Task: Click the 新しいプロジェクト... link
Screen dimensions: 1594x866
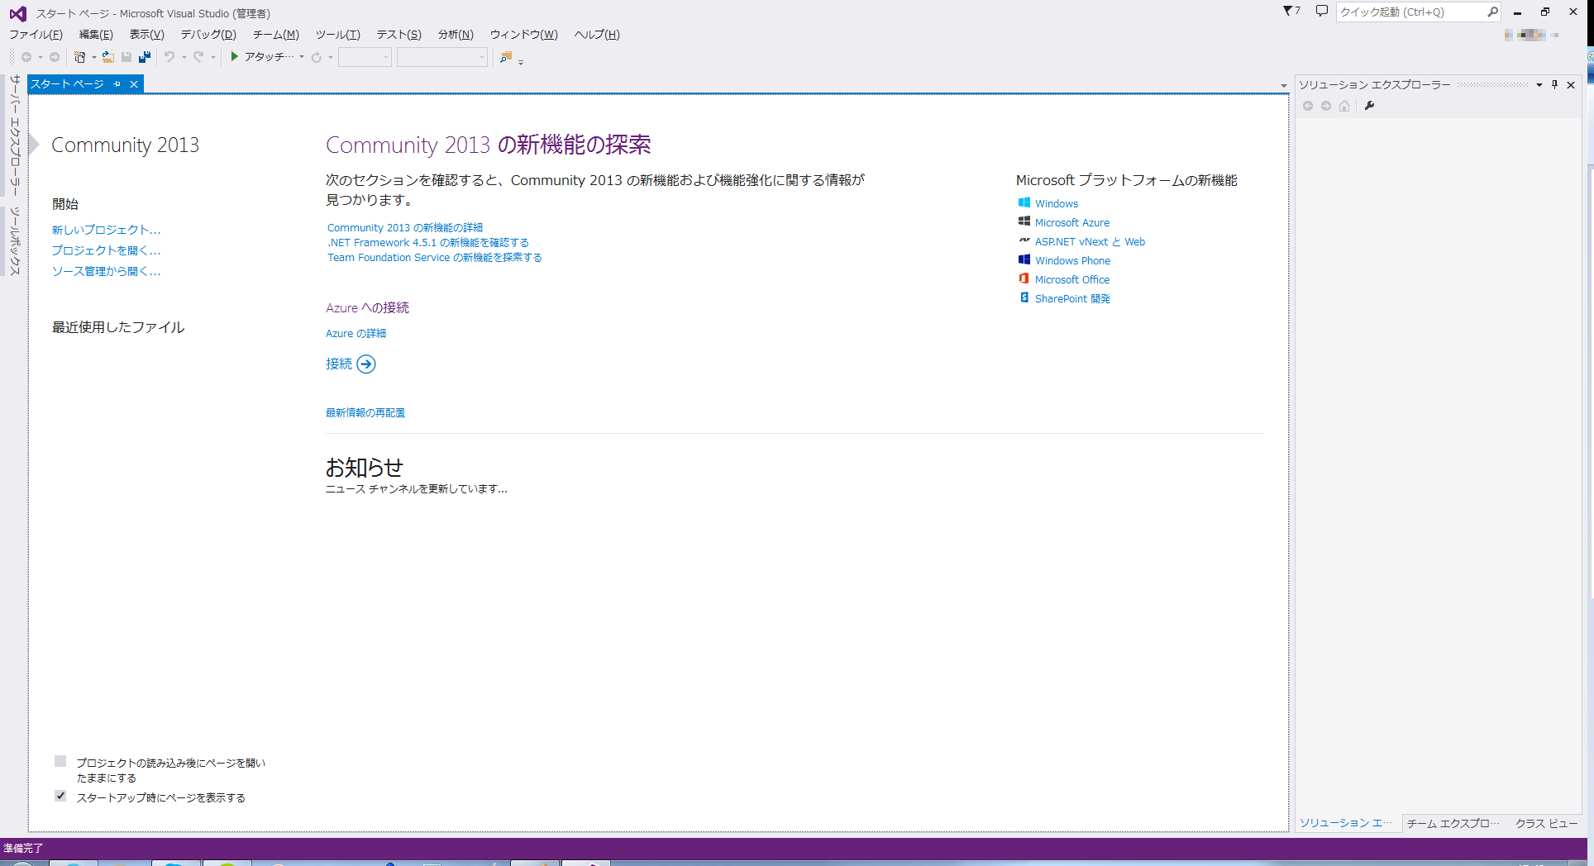Action: [107, 230]
